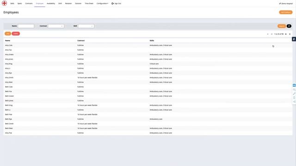Select the Beth King row
The width and height of the screenshot is (296, 166).
(148, 105)
